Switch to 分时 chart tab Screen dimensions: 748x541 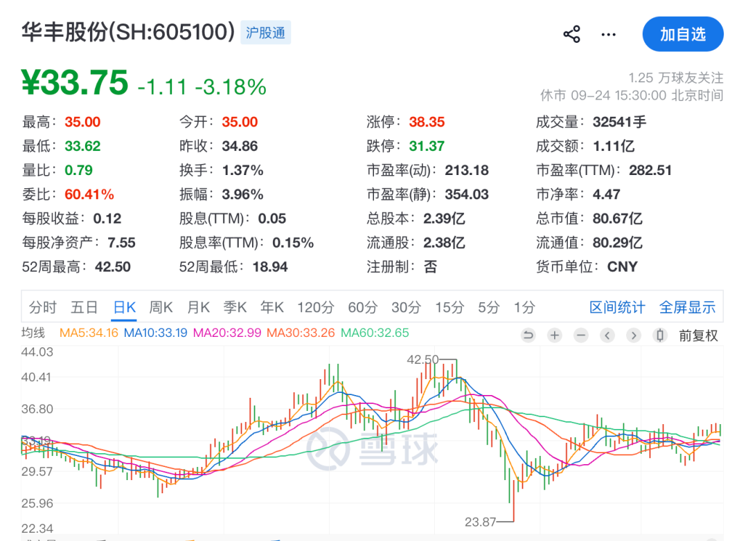pyautogui.click(x=42, y=307)
